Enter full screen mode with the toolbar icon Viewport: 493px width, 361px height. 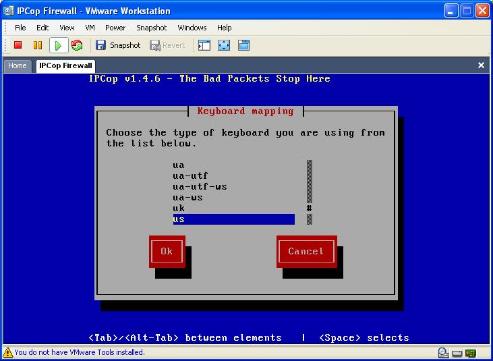224,45
